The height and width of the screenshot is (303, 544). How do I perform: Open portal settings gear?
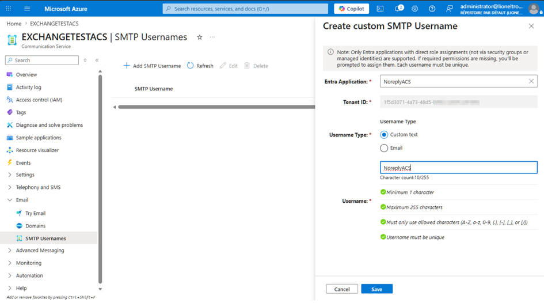[x=414, y=9]
